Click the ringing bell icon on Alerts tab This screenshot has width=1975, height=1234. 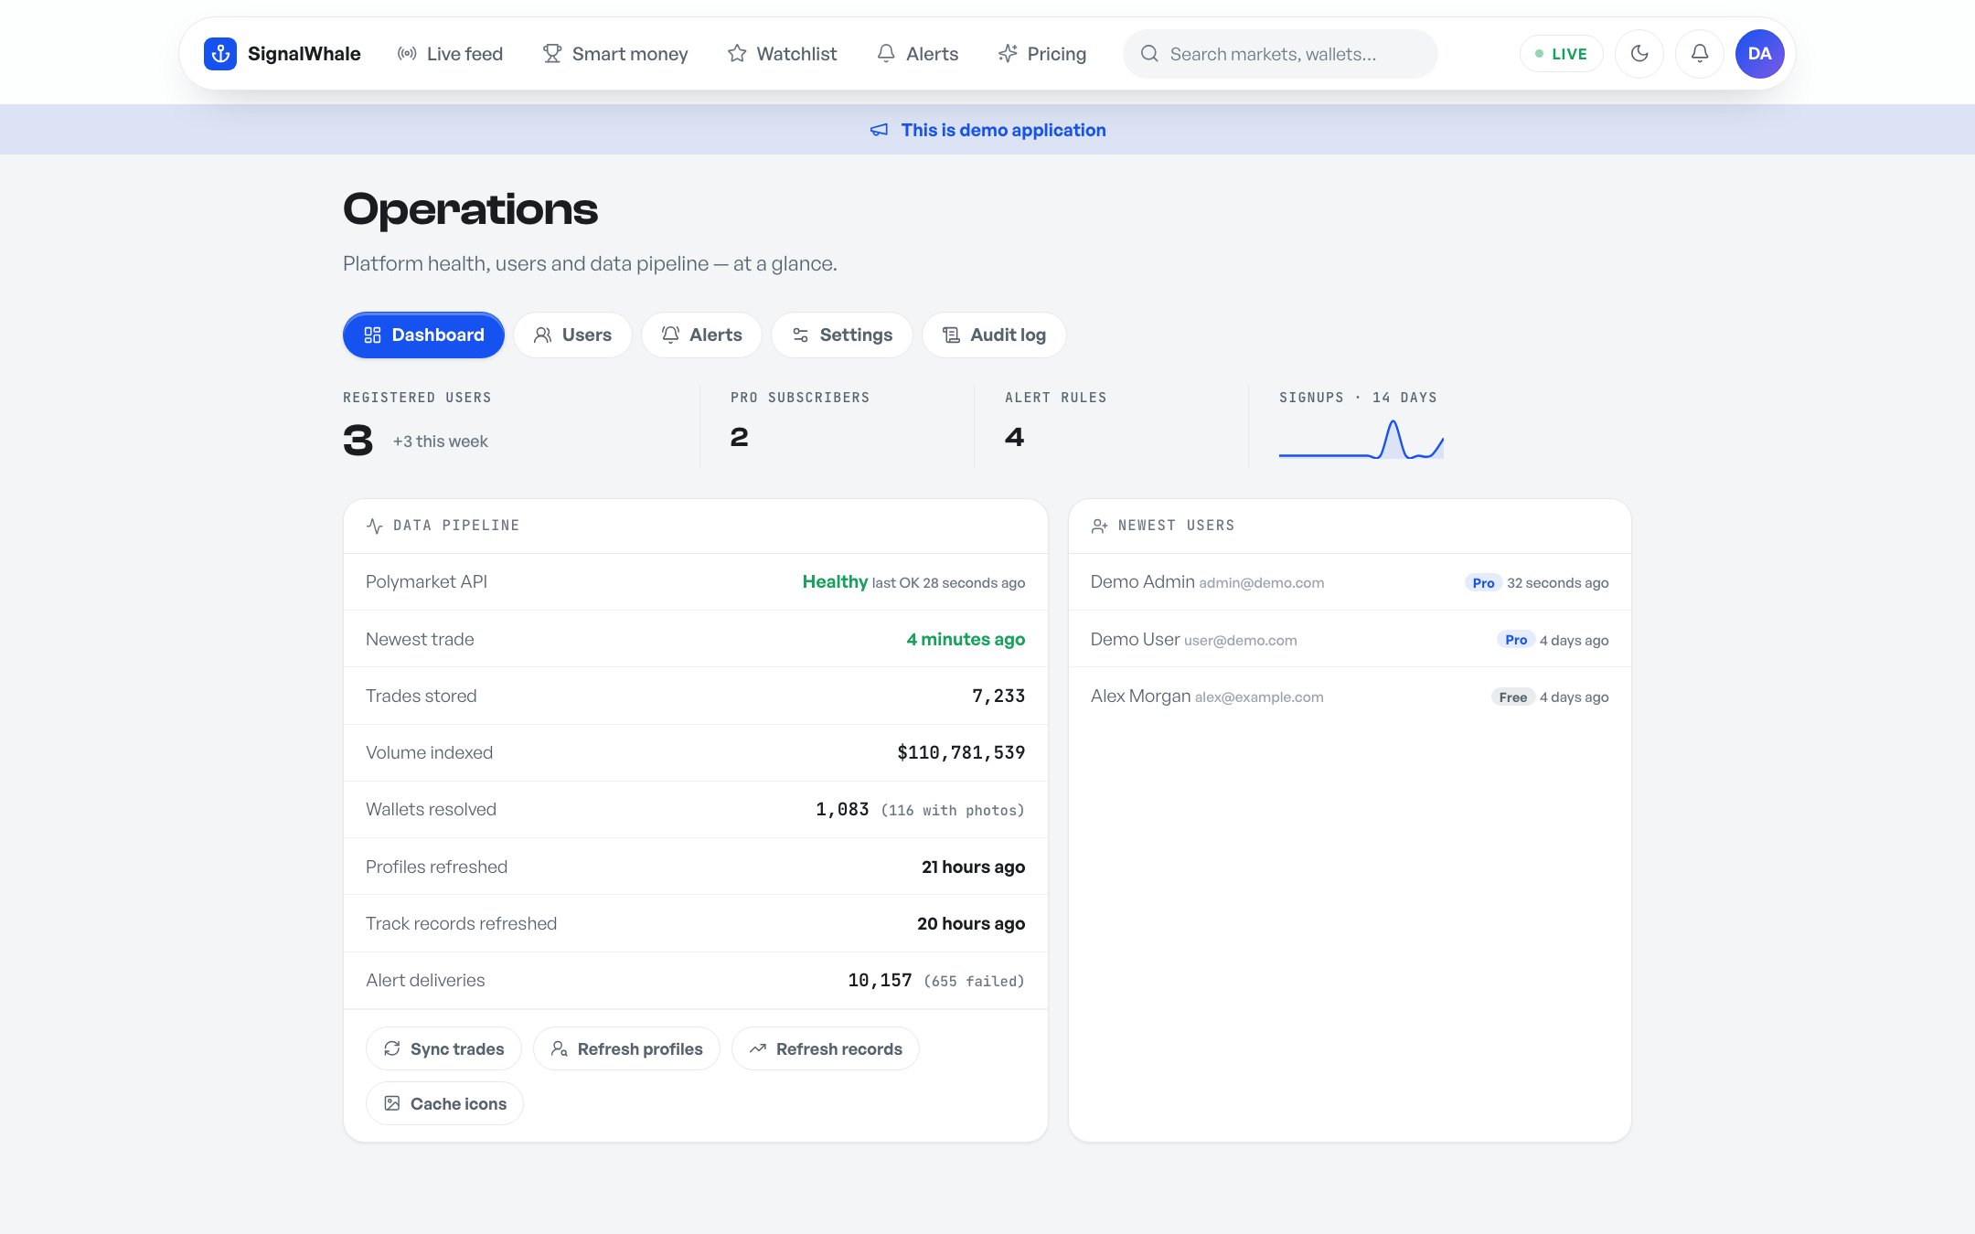click(670, 335)
